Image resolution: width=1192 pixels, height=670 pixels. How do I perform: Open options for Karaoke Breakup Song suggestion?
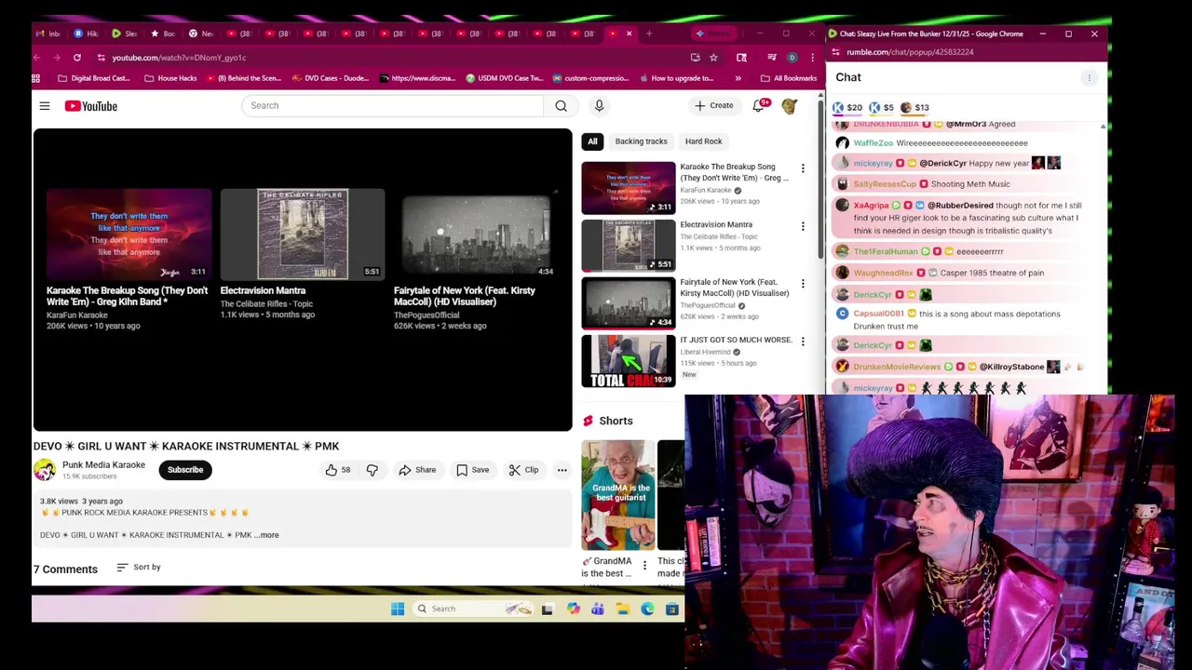click(803, 168)
